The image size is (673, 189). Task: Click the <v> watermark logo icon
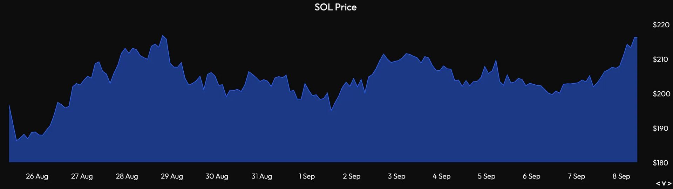[x=664, y=184]
